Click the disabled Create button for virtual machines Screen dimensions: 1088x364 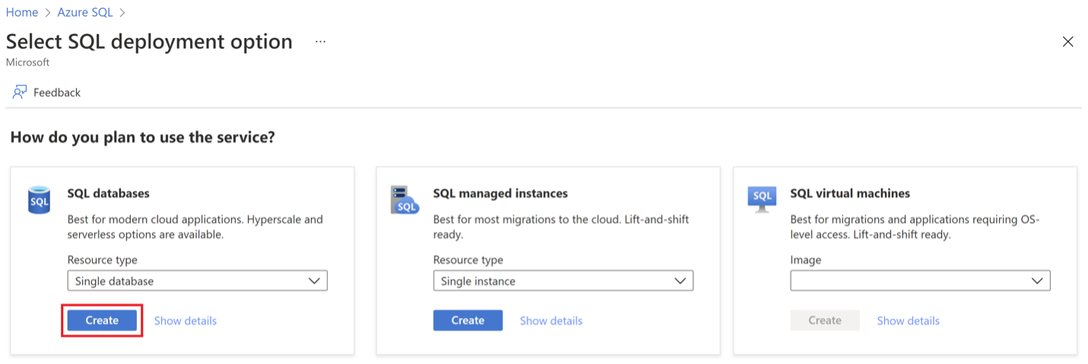[825, 320]
